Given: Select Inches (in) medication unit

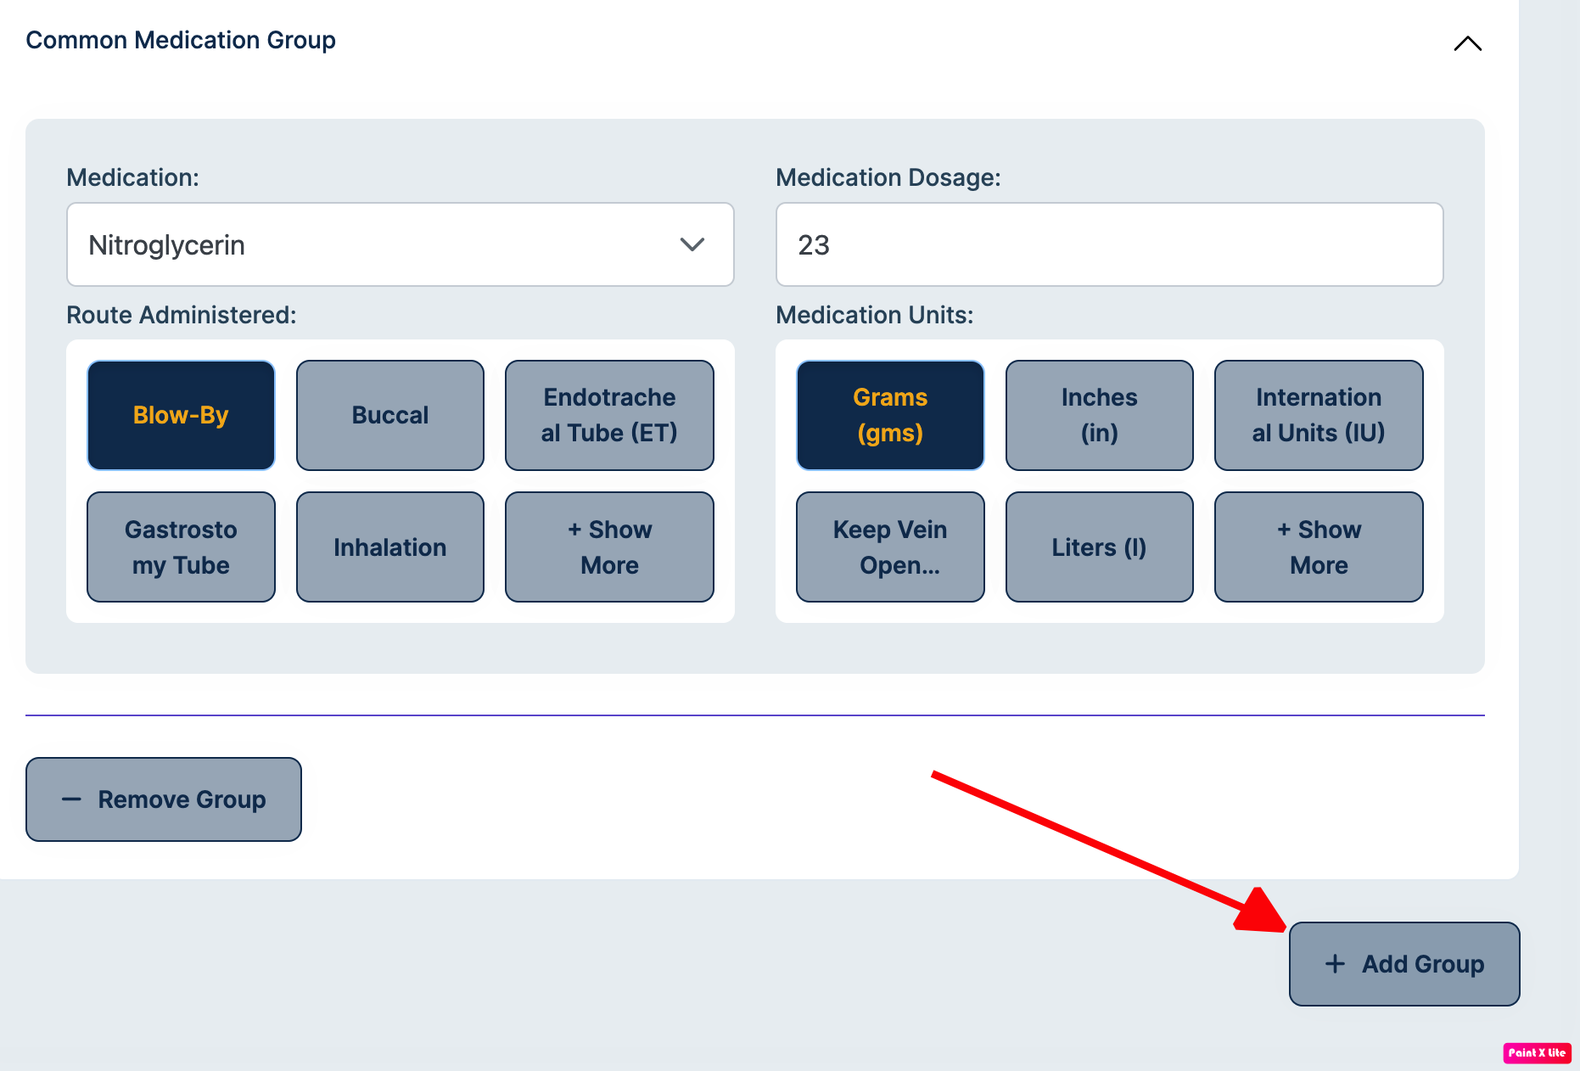Looking at the screenshot, I should [1099, 415].
